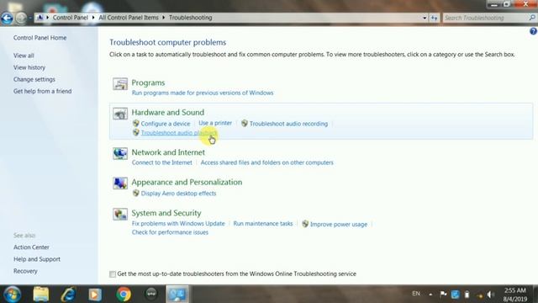Click Improve power usage

pos(339,225)
